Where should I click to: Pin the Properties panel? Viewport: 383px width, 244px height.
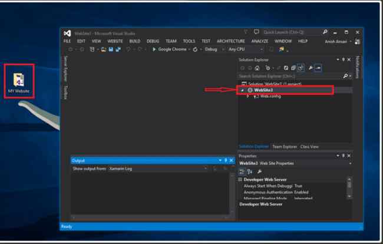tap(343, 156)
